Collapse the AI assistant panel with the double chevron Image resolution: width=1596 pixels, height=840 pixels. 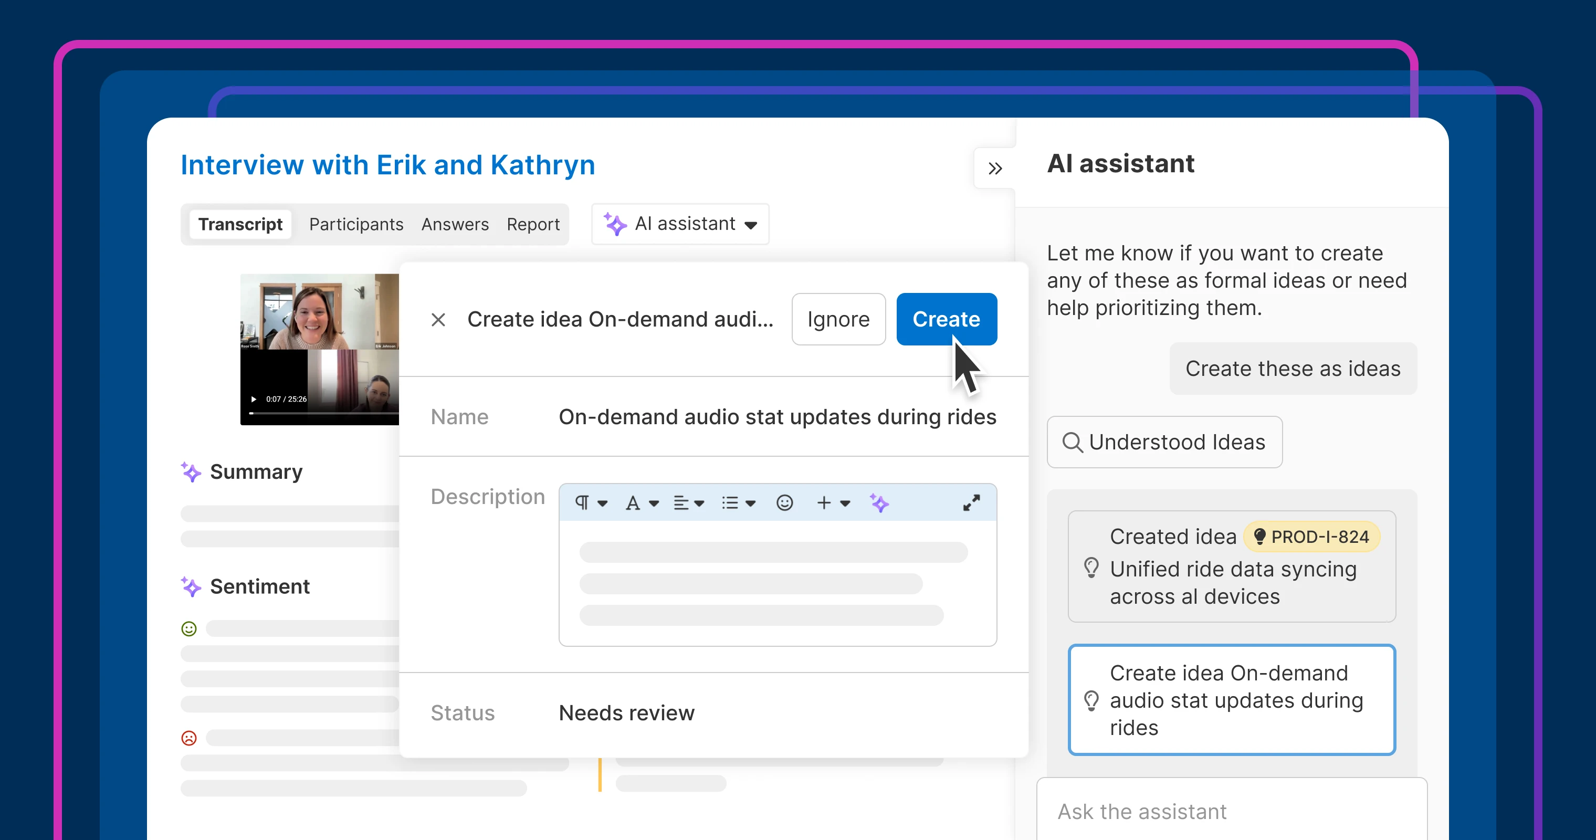coord(995,169)
